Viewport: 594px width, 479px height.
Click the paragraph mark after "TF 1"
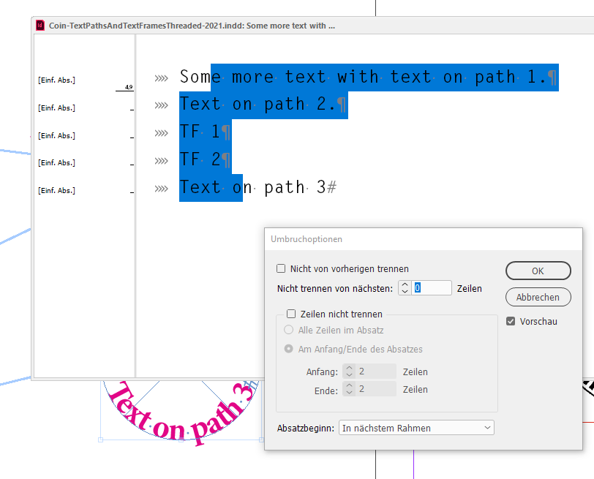(x=225, y=132)
